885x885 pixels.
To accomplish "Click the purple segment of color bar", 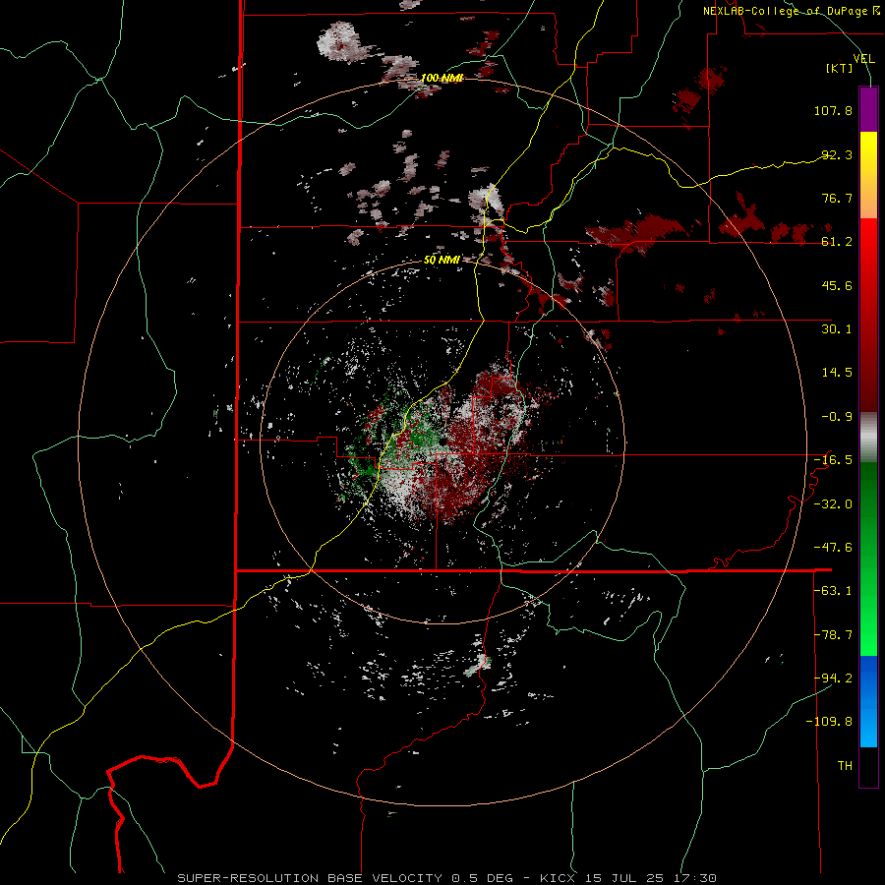I will (868, 109).
